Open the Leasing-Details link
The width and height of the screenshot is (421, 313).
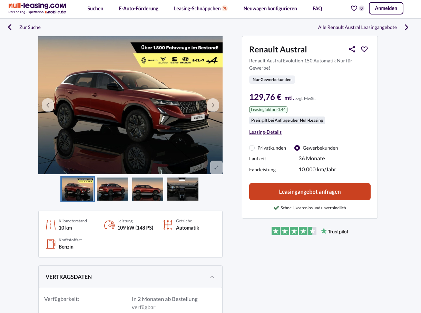(x=265, y=132)
